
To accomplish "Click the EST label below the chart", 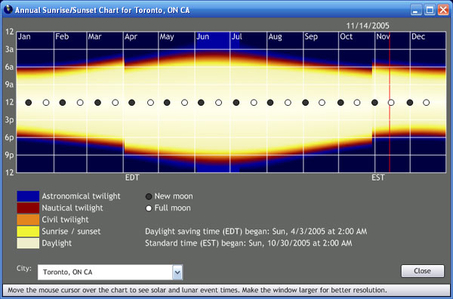I will click(378, 177).
